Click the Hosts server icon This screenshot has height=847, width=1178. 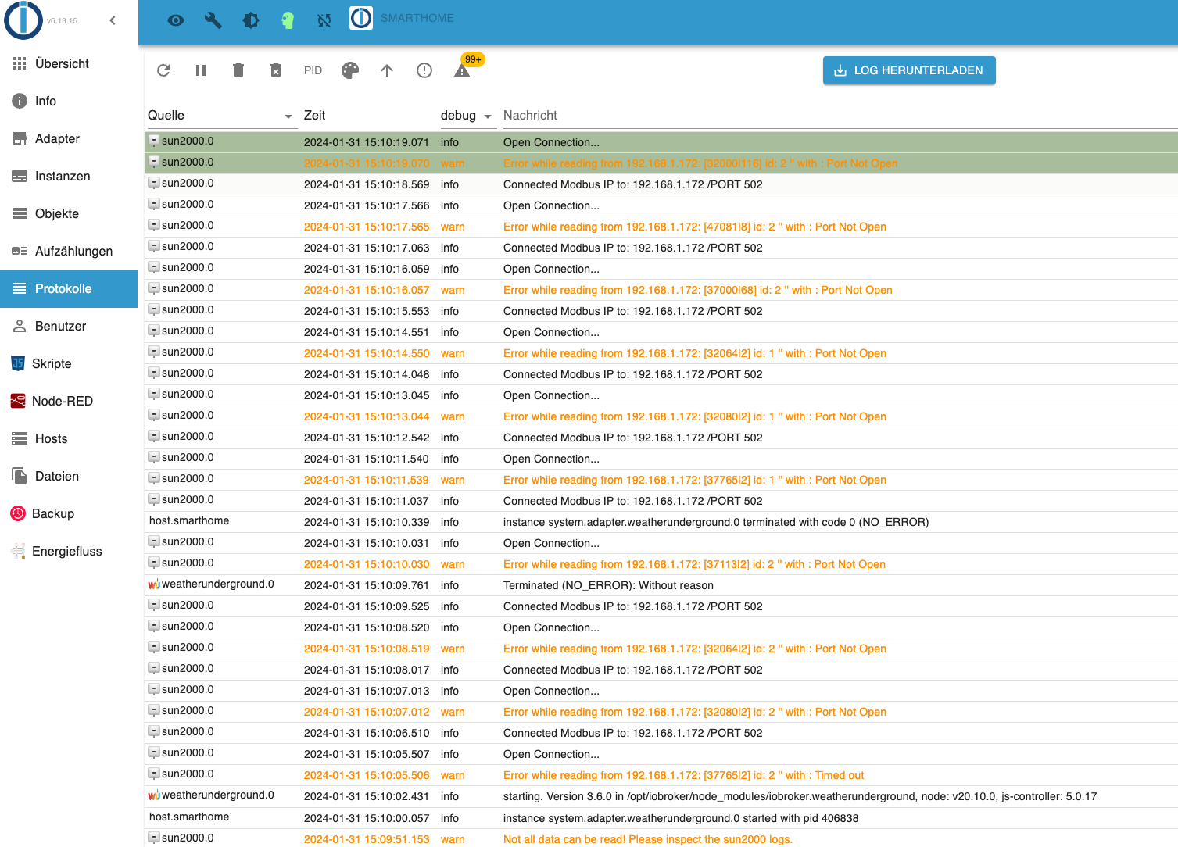(20, 438)
